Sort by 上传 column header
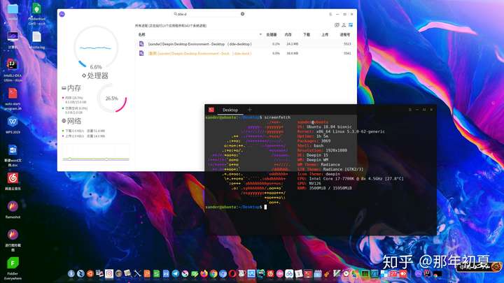The width and height of the screenshot is (504, 283). [325, 34]
